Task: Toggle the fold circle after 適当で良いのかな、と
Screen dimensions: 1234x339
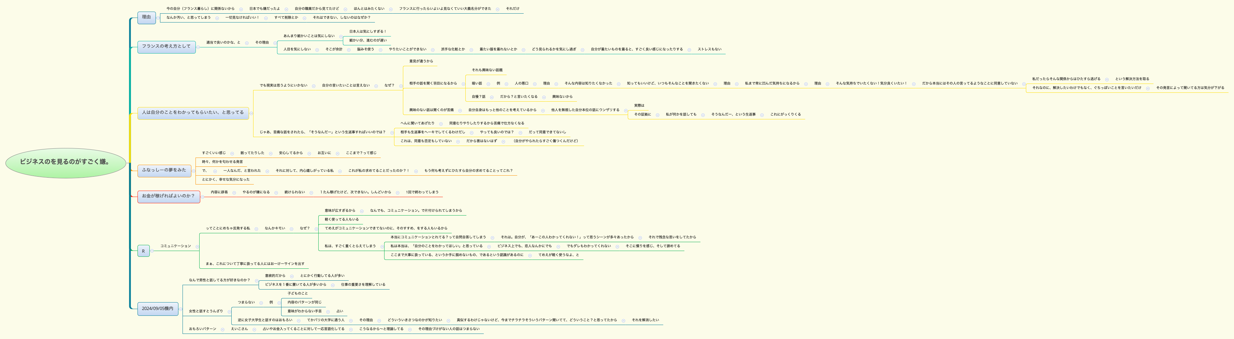Action: (x=247, y=42)
